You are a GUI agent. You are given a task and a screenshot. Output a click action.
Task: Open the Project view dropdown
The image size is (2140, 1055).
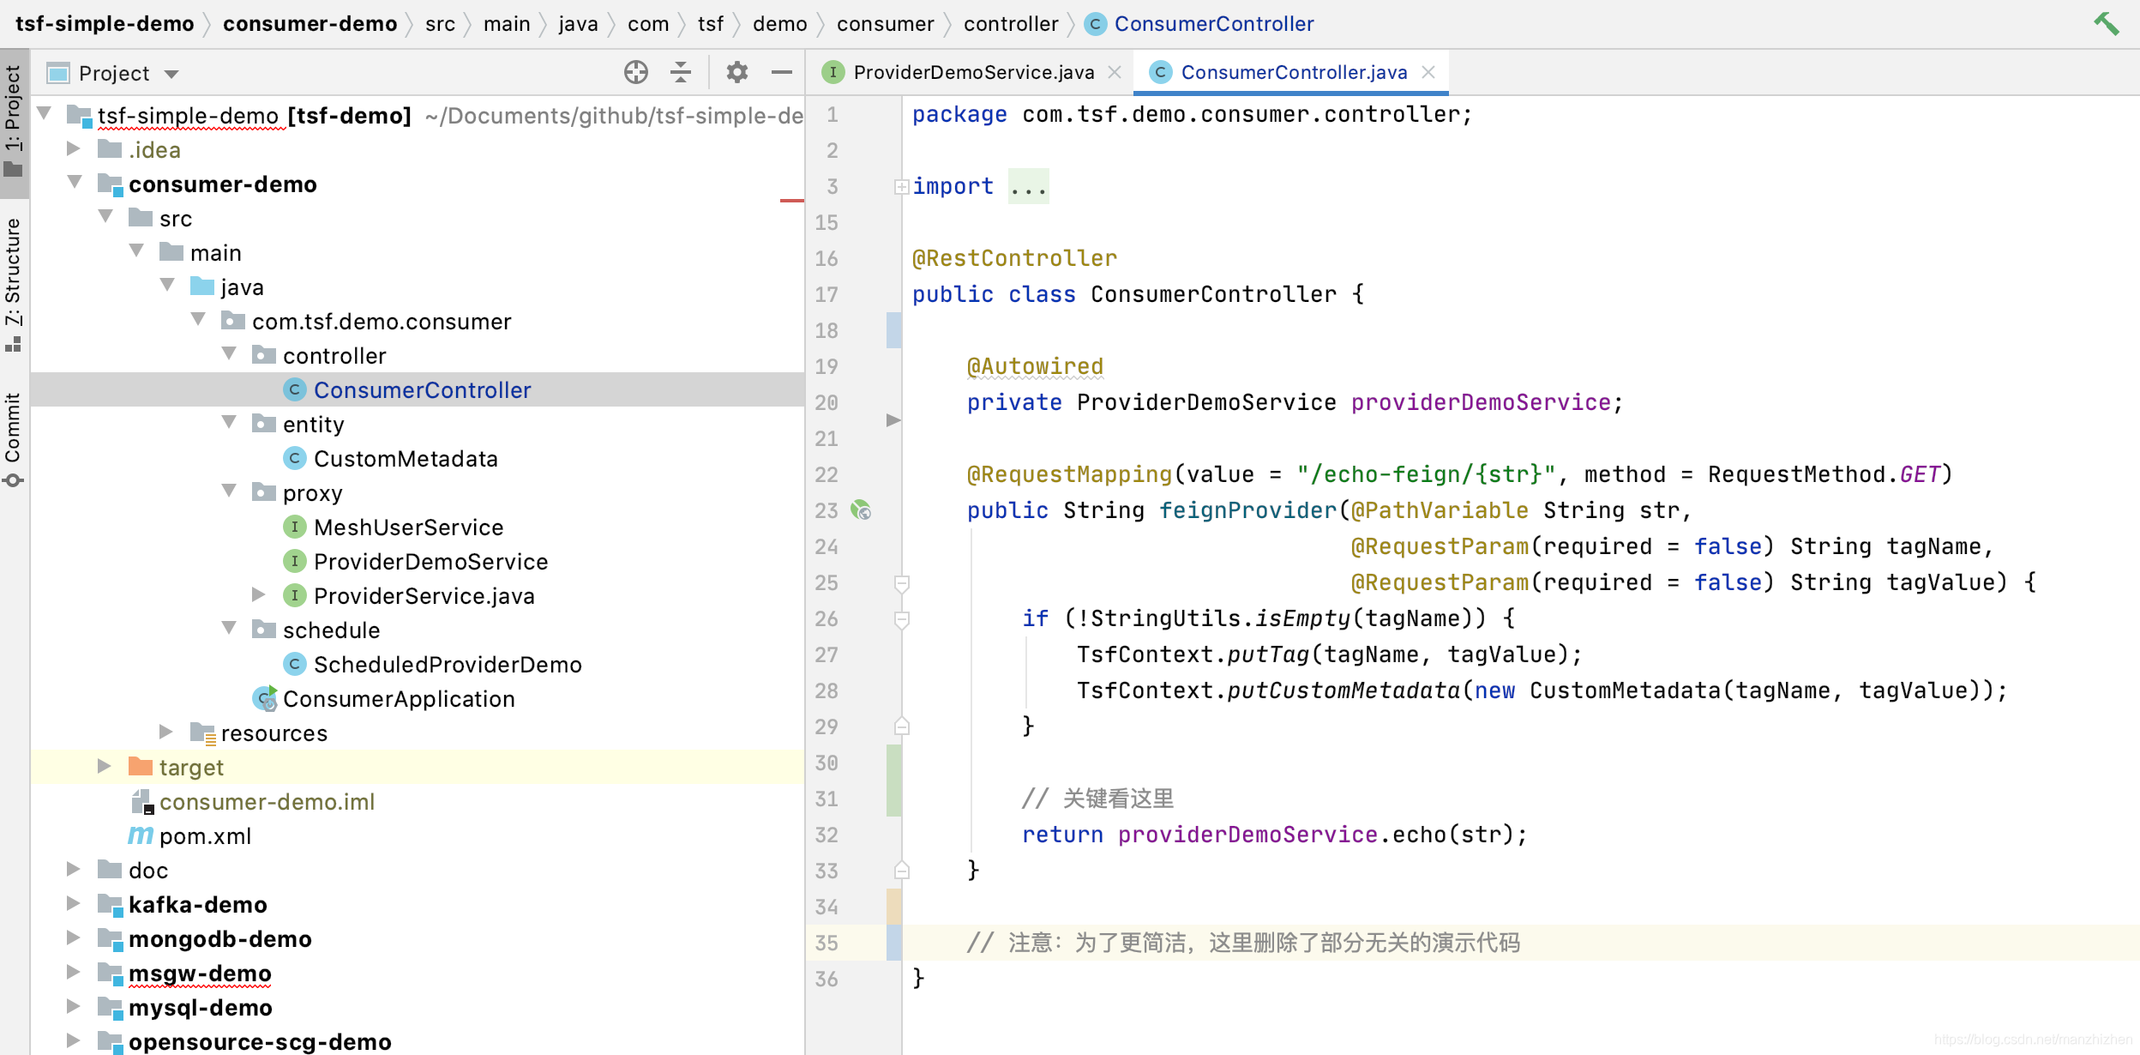[x=171, y=75]
